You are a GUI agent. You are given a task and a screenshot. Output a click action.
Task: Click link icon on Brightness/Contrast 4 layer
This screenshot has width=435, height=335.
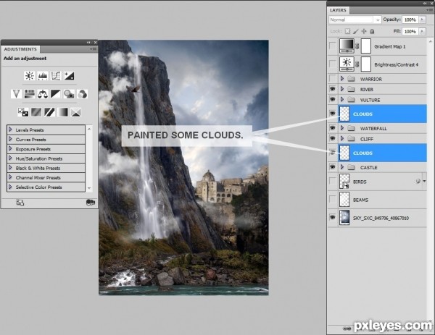(x=357, y=64)
